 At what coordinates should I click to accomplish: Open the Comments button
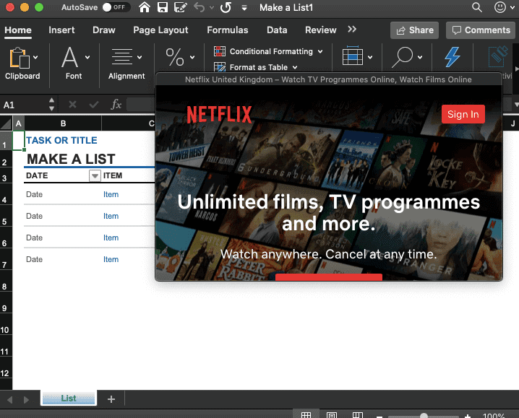[x=481, y=30]
